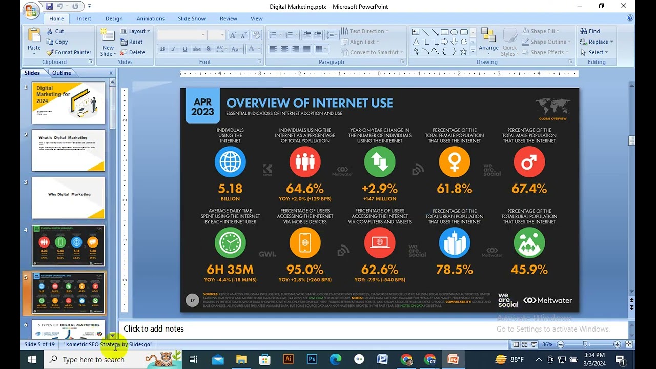Activate Format Painter

69,52
